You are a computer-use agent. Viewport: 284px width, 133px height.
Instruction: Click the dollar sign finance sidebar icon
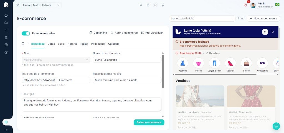pyautogui.click(x=6, y=45)
